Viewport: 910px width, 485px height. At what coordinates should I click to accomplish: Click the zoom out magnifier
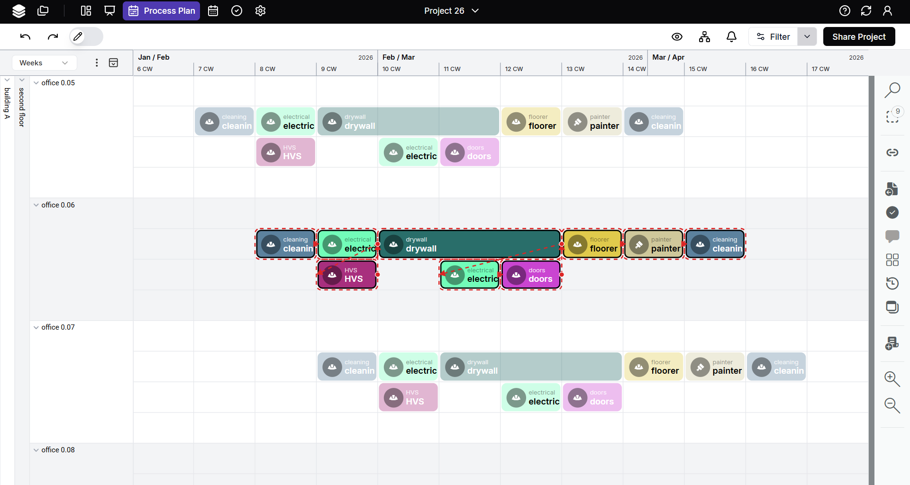[x=892, y=405]
